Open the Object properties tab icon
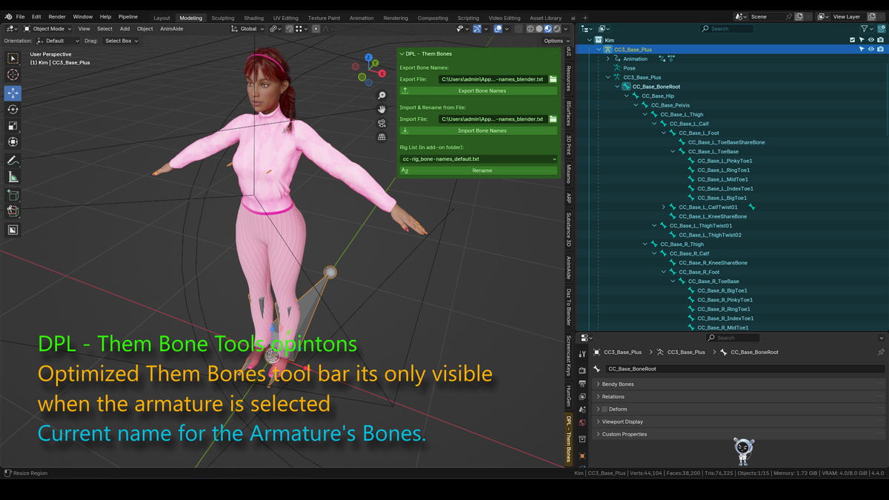This screenshot has width=889, height=500. [582, 456]
